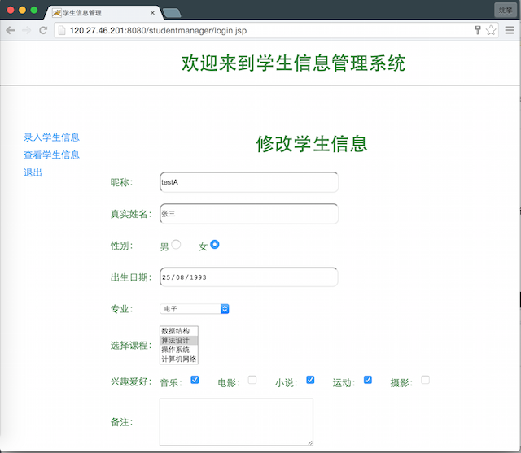Click the 修改学生信息 heading

point(312,144)
